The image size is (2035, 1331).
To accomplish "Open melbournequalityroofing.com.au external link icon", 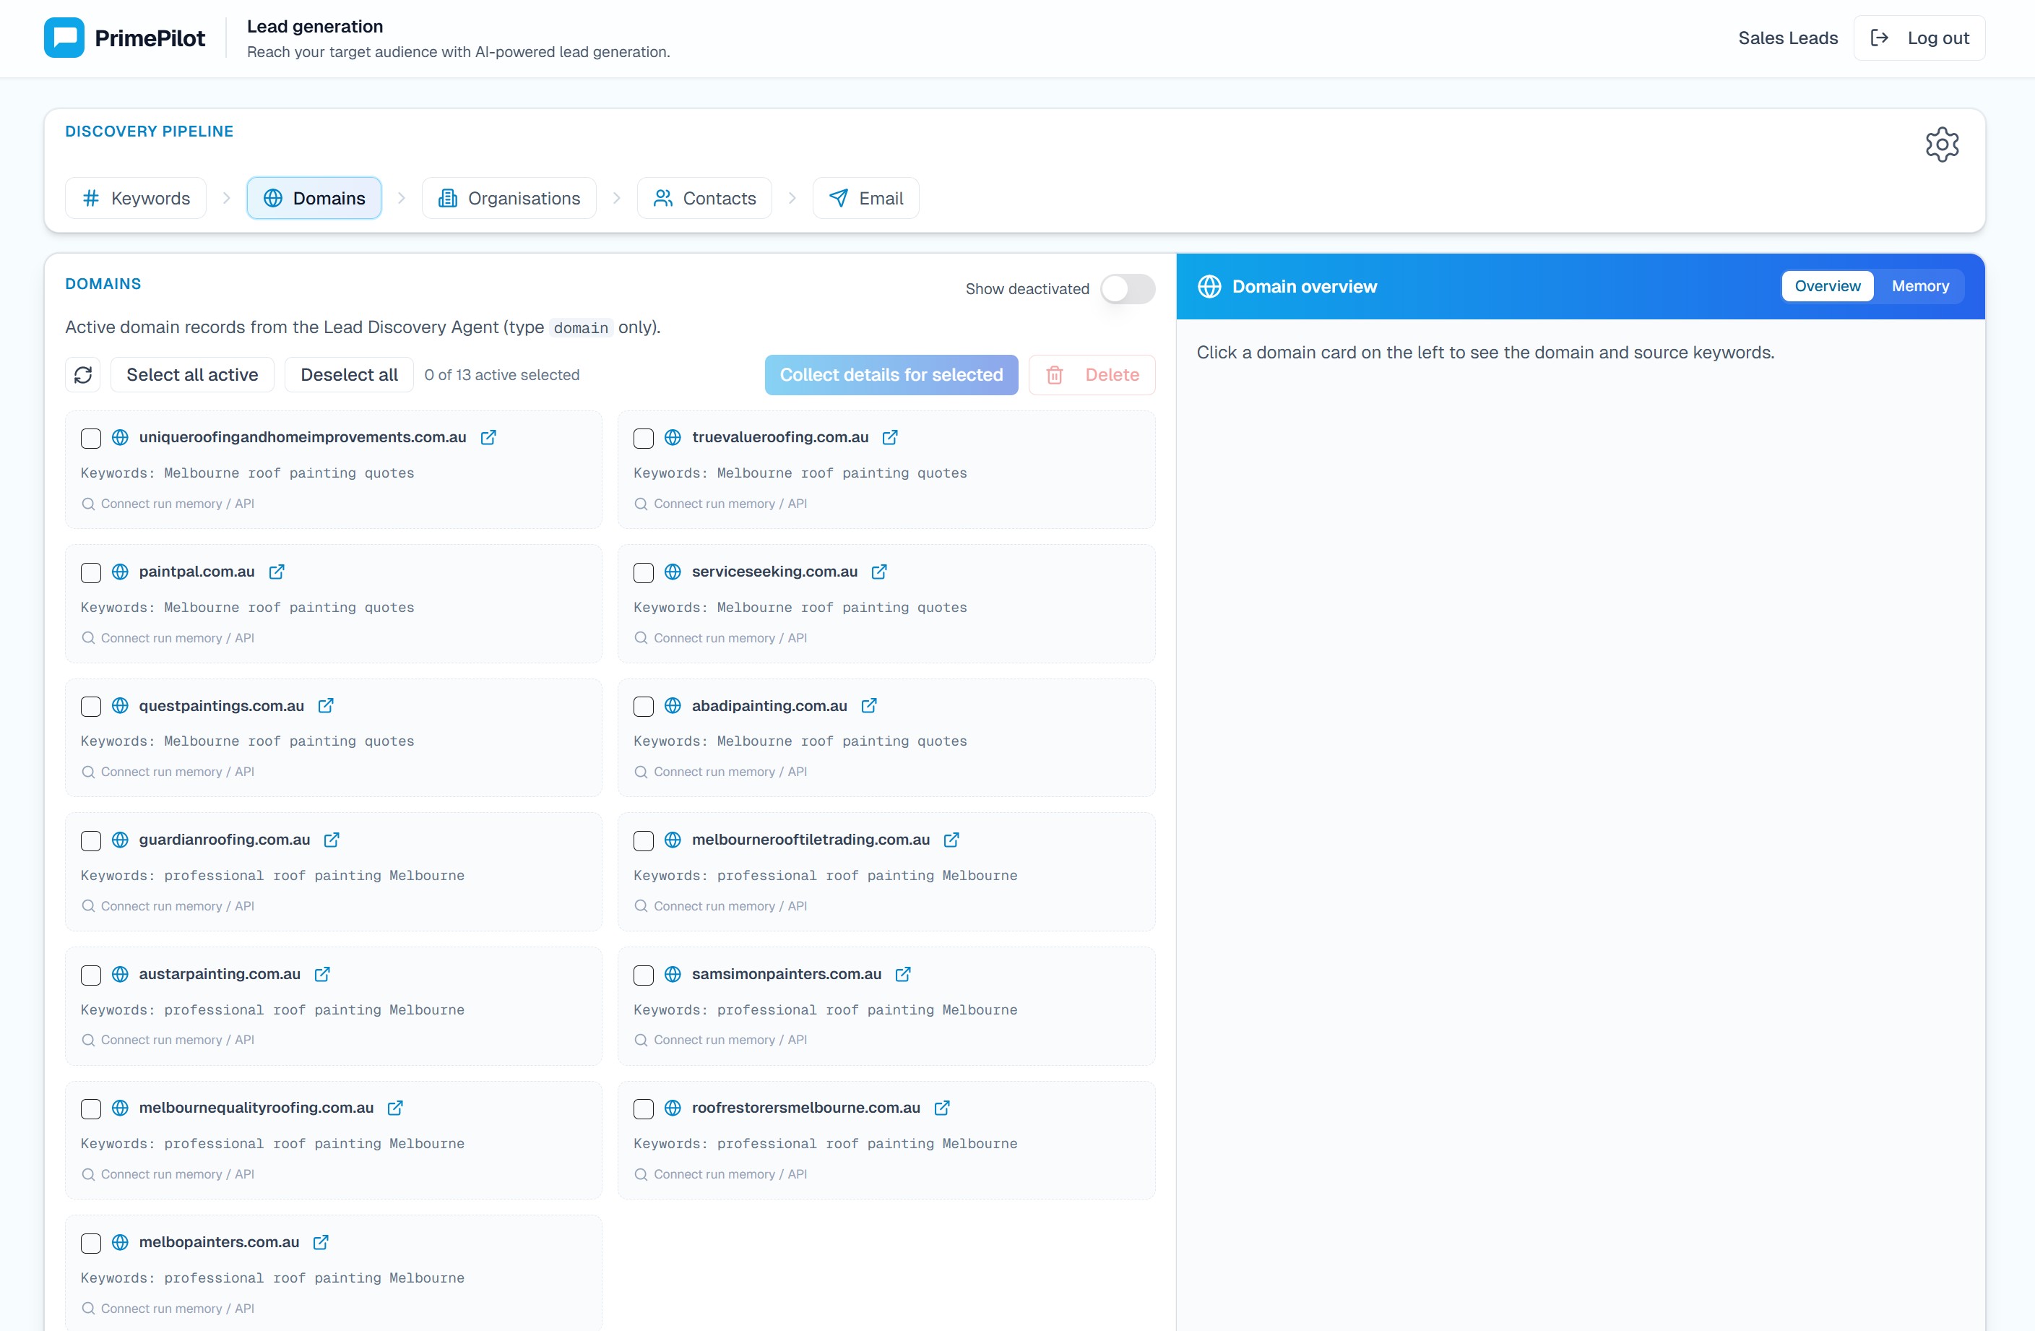I will [x=395, y=1108].
